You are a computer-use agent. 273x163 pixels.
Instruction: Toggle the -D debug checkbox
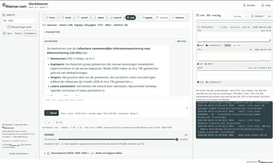pos(53,123)
